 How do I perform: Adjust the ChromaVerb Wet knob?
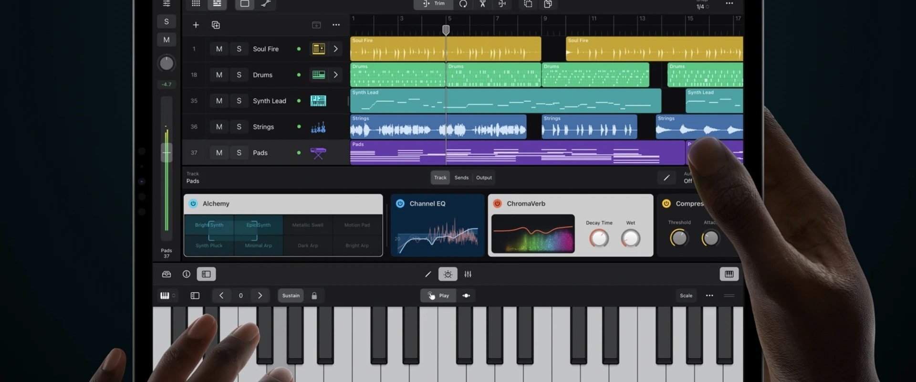pos(631,238)
